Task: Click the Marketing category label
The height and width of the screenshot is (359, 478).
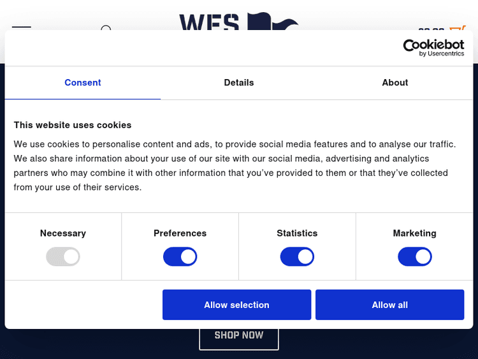Action: (x=415, y=233)
